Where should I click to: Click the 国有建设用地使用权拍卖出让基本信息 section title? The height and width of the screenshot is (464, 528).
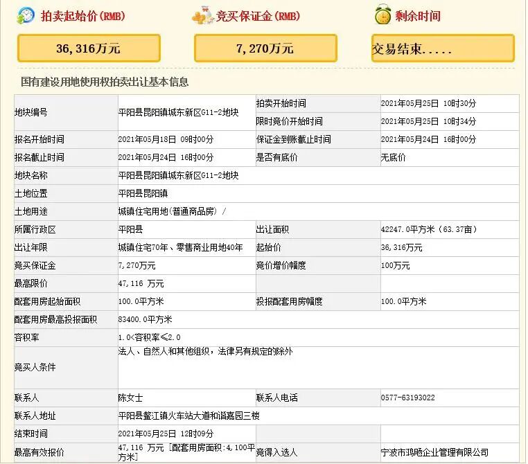click(x=105, y=82)
